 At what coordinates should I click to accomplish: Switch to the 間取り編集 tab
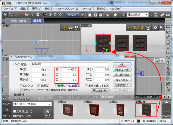(x=19, y=21)
